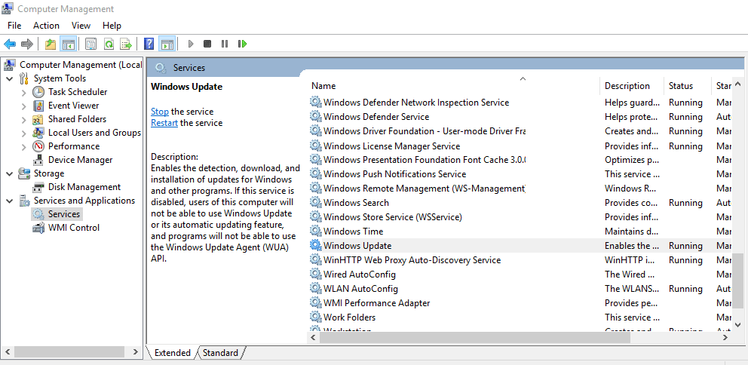Toggle the Show/Hide Console Tree icon
Screen dimensions: 748x365
[x=68, y=44]
